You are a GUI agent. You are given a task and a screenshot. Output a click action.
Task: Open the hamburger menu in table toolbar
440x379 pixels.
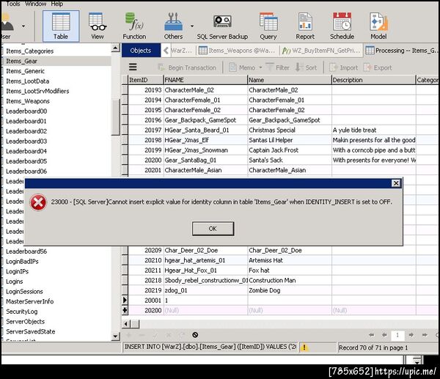point(133,67)
